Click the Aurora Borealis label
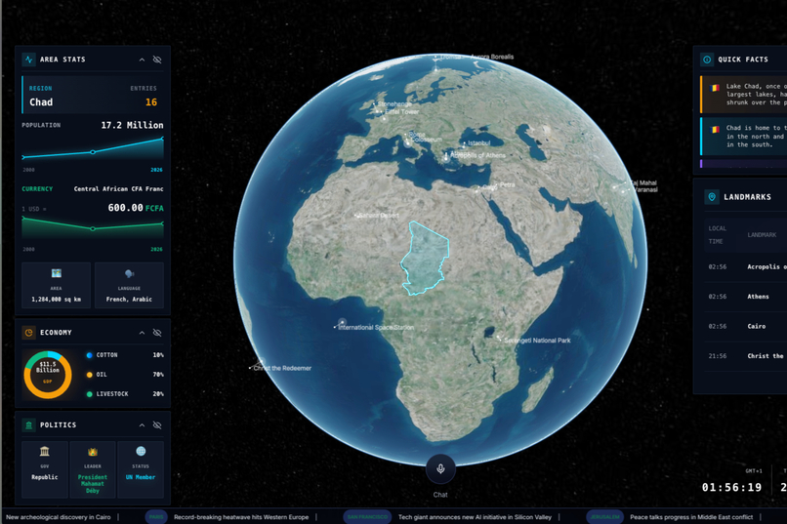This screenshot has width=787, height=524. coord(492,57)
